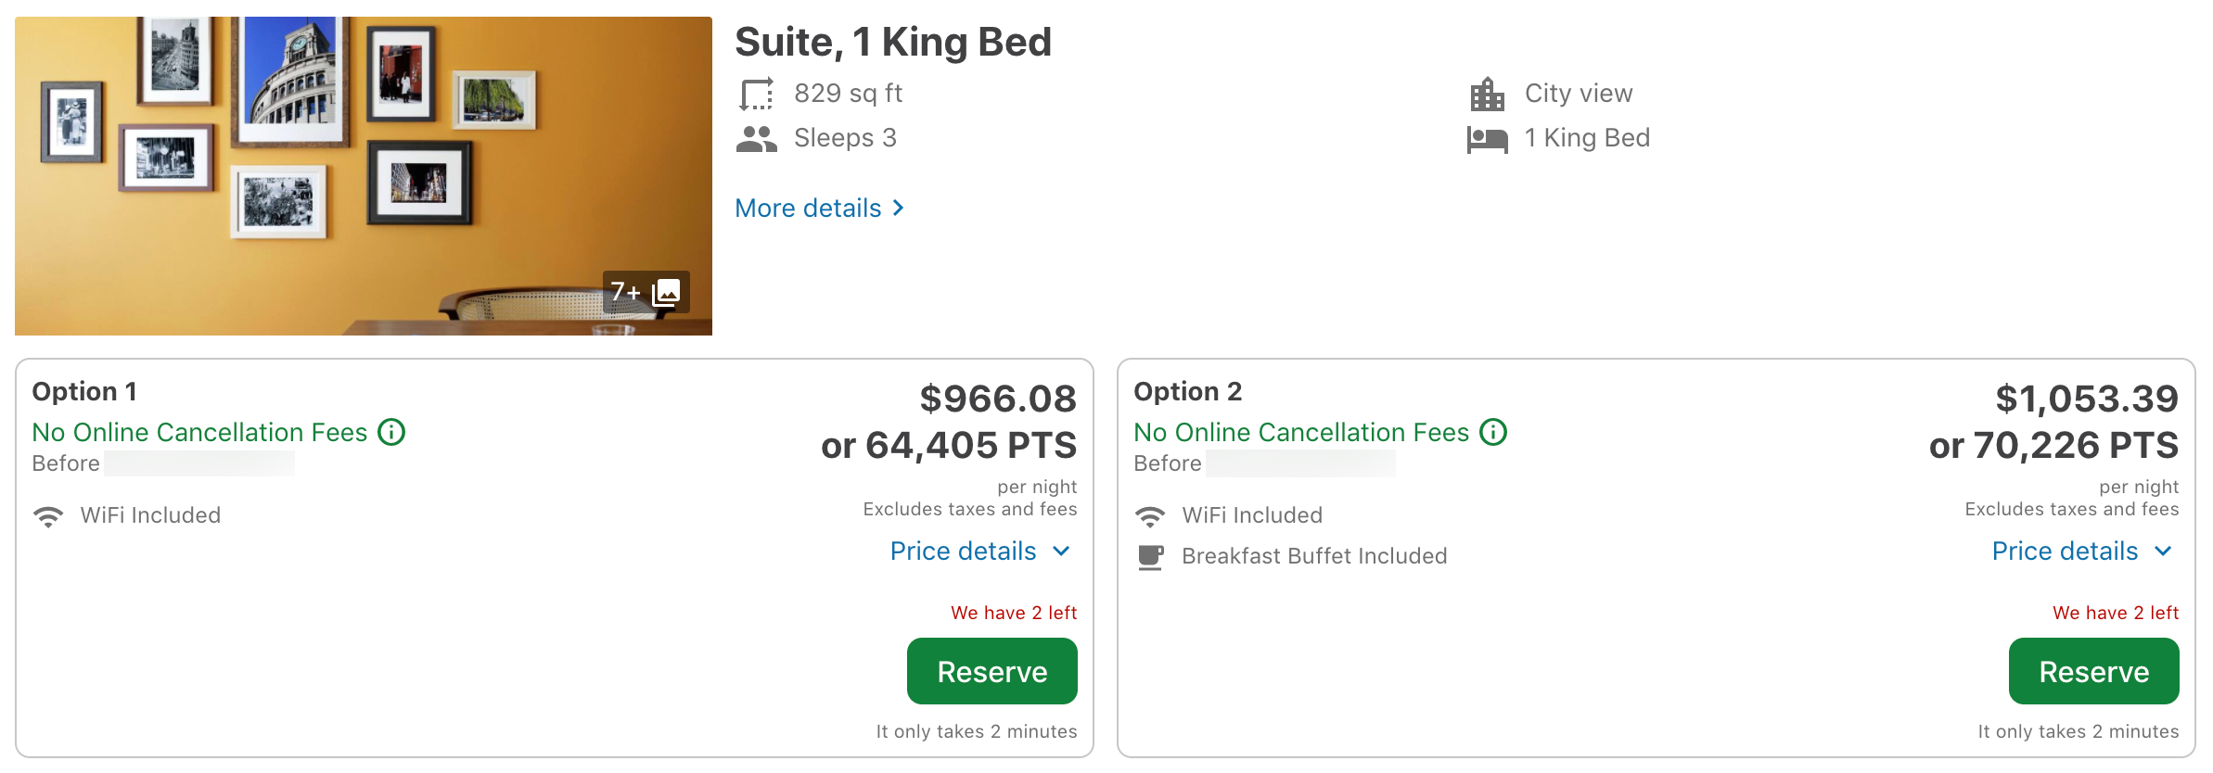Screen dimensions: 2213x773
Task: Click No Online Cancellation Fees in Option 1
Action: coord(199,432)
